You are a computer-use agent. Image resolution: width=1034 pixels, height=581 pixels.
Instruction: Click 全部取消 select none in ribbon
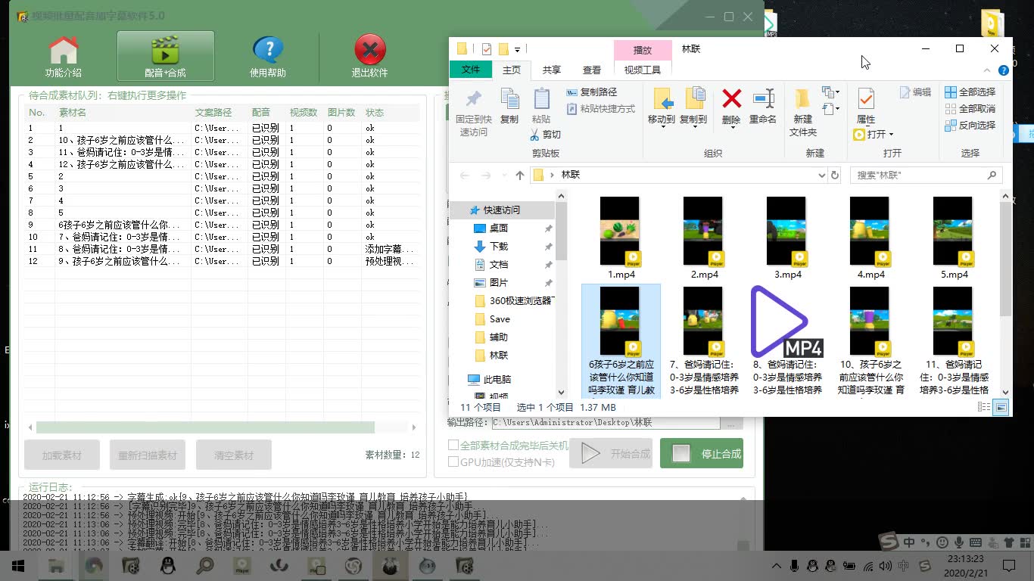point(970,109)
